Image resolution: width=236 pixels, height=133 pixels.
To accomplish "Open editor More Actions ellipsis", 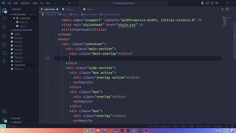I will point(232,9).
